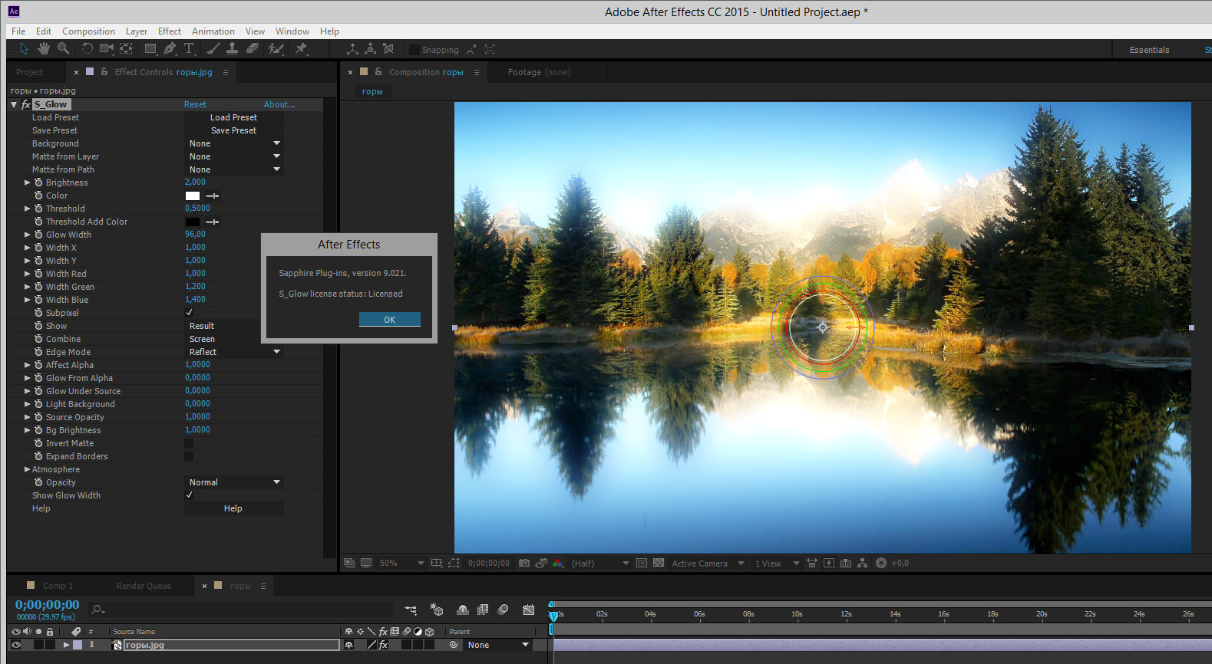The height and width of the screenshot is (664, 1212).
Task: Uncheck the Subpixel checkbox
Action: pyautogui.click(x=189, y=313)
